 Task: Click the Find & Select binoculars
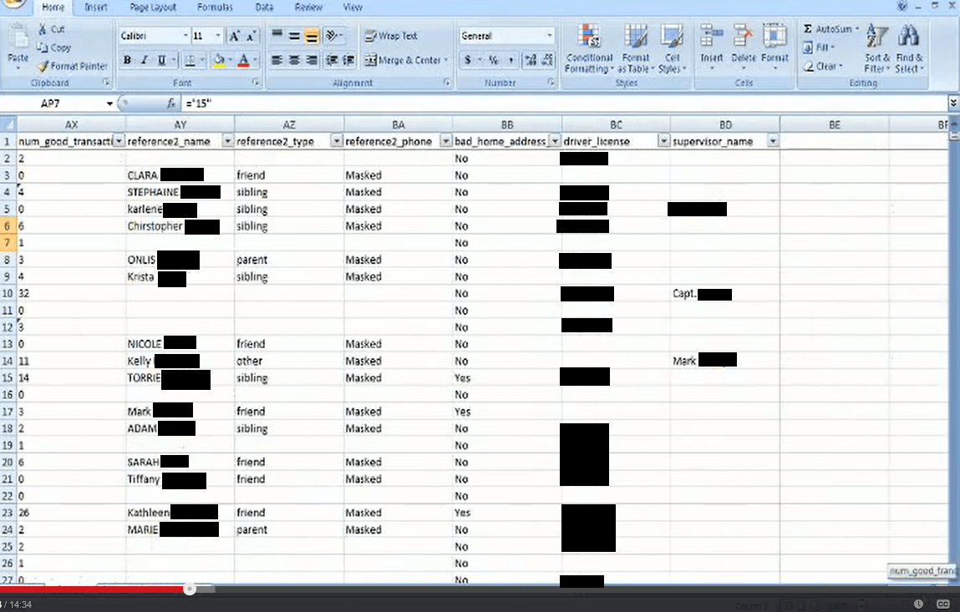(908, 38)
